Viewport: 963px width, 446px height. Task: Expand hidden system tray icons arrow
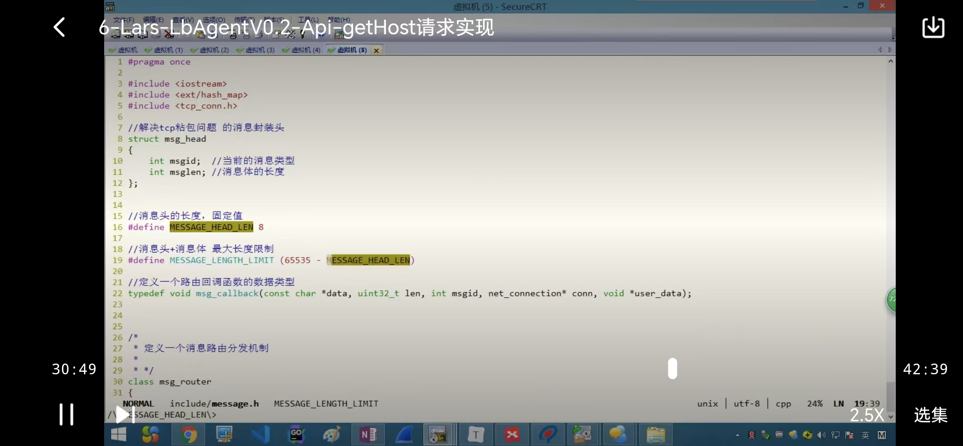pyautogui.click(x=737, y=435)
